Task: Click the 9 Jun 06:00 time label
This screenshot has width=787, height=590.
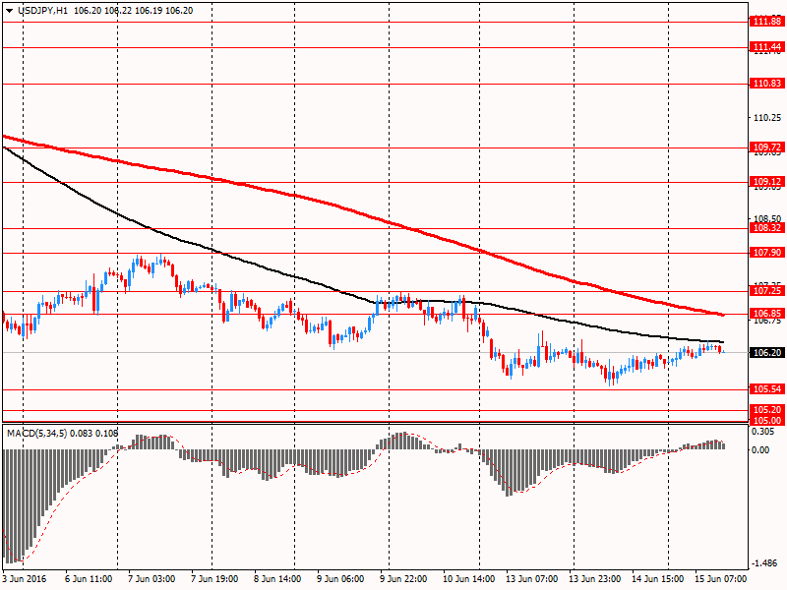Action: 340,579
